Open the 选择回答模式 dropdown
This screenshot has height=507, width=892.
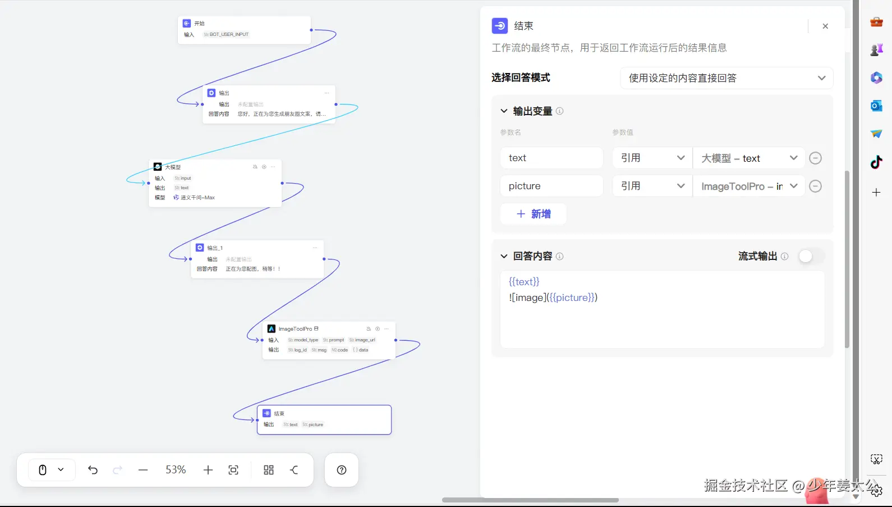tap(727, 78)
